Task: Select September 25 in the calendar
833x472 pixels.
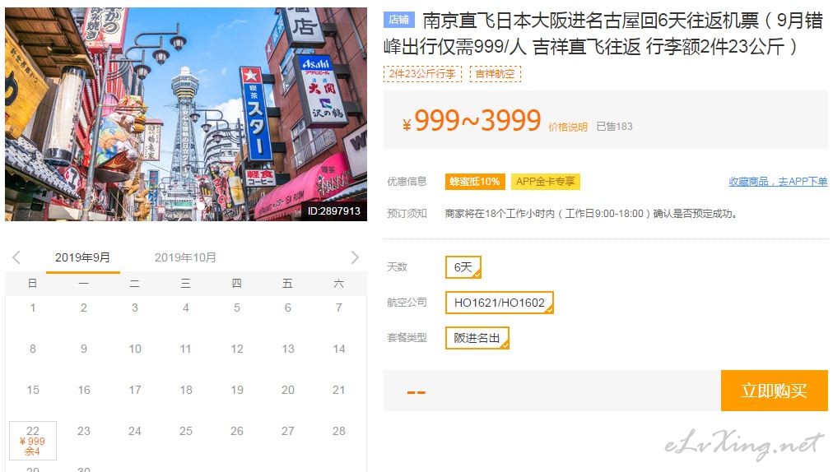Action: 186,431
